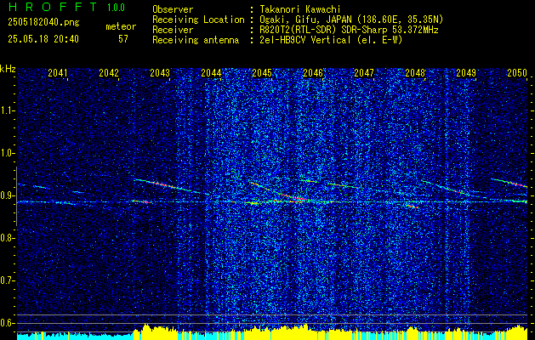Click the 0.9 frequency axis label
535x340 pixels.
coord(8,195)
